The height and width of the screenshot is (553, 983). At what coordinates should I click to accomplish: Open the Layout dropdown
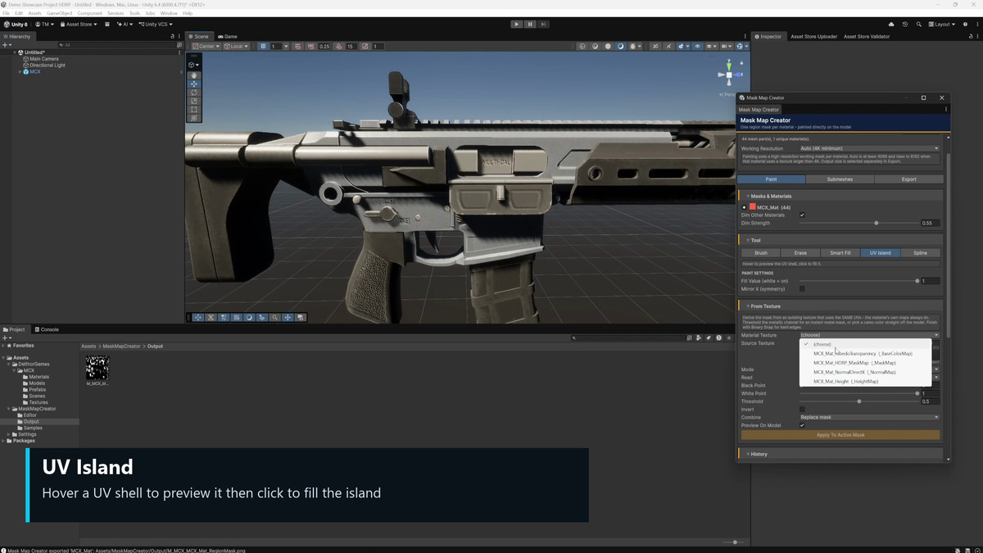[x=942, y=25]
